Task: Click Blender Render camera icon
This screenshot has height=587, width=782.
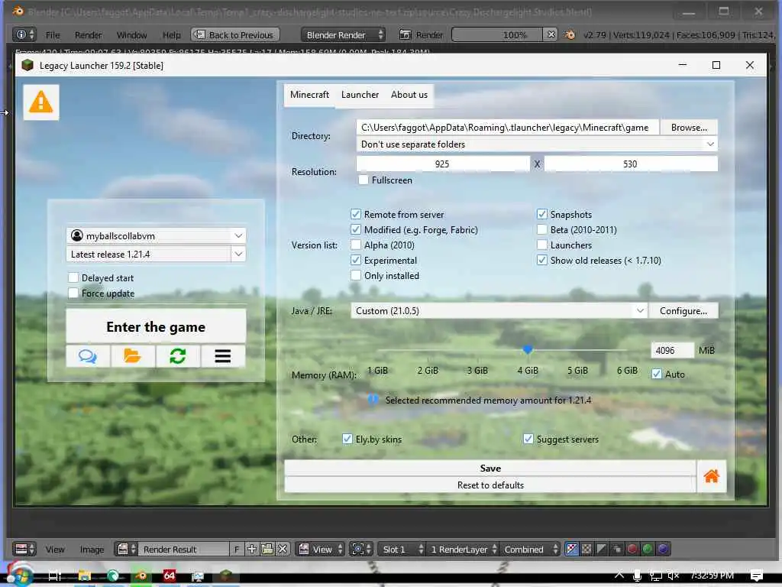Action: pos(405,34)
